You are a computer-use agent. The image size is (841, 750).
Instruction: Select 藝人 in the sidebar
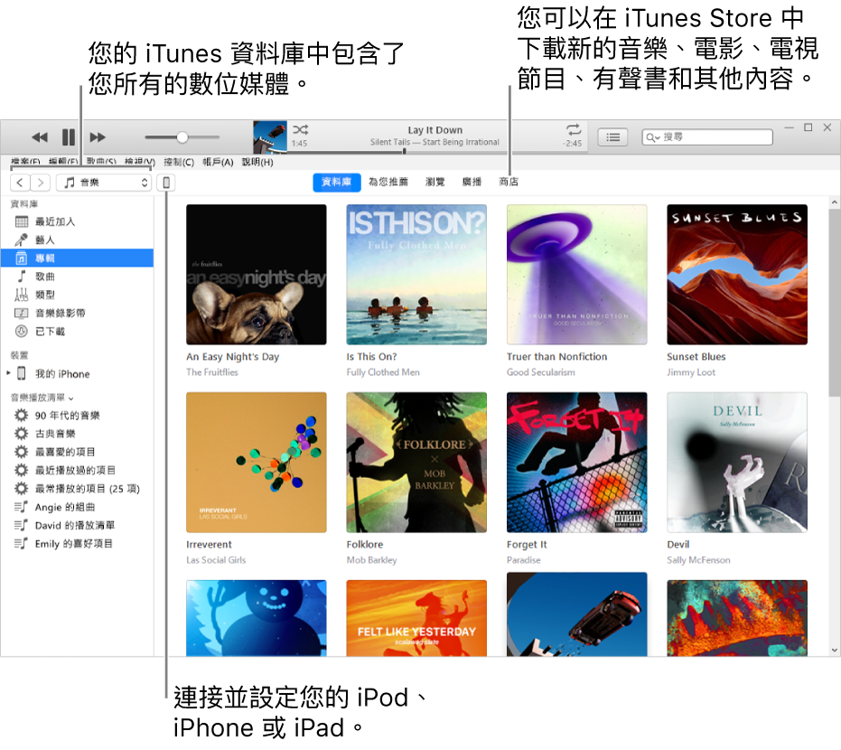coord(78,239)
